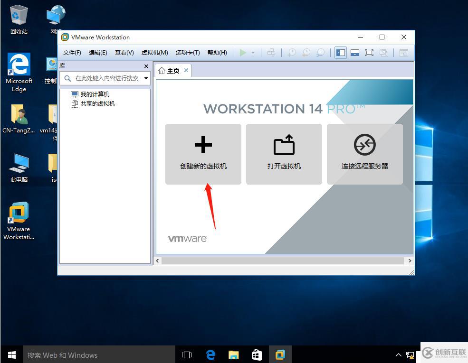The height and width of the screenshot is (363, 468).
Task: Toggle the library sidebar view button
Action: click(341, 53)
